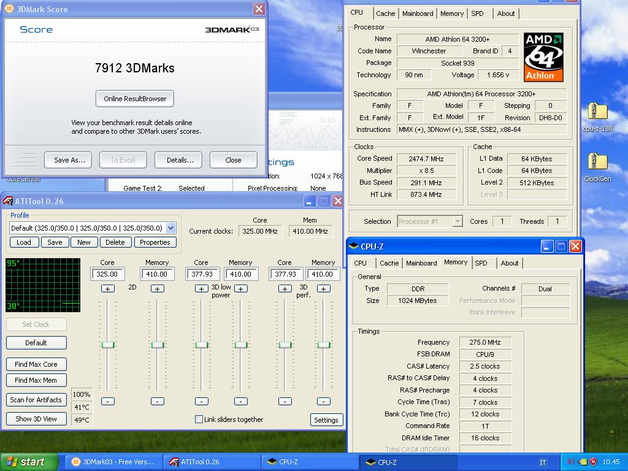628x471 pixels.
Task: Enable Link sliders together checkbox
Action: tap(199, 419)
